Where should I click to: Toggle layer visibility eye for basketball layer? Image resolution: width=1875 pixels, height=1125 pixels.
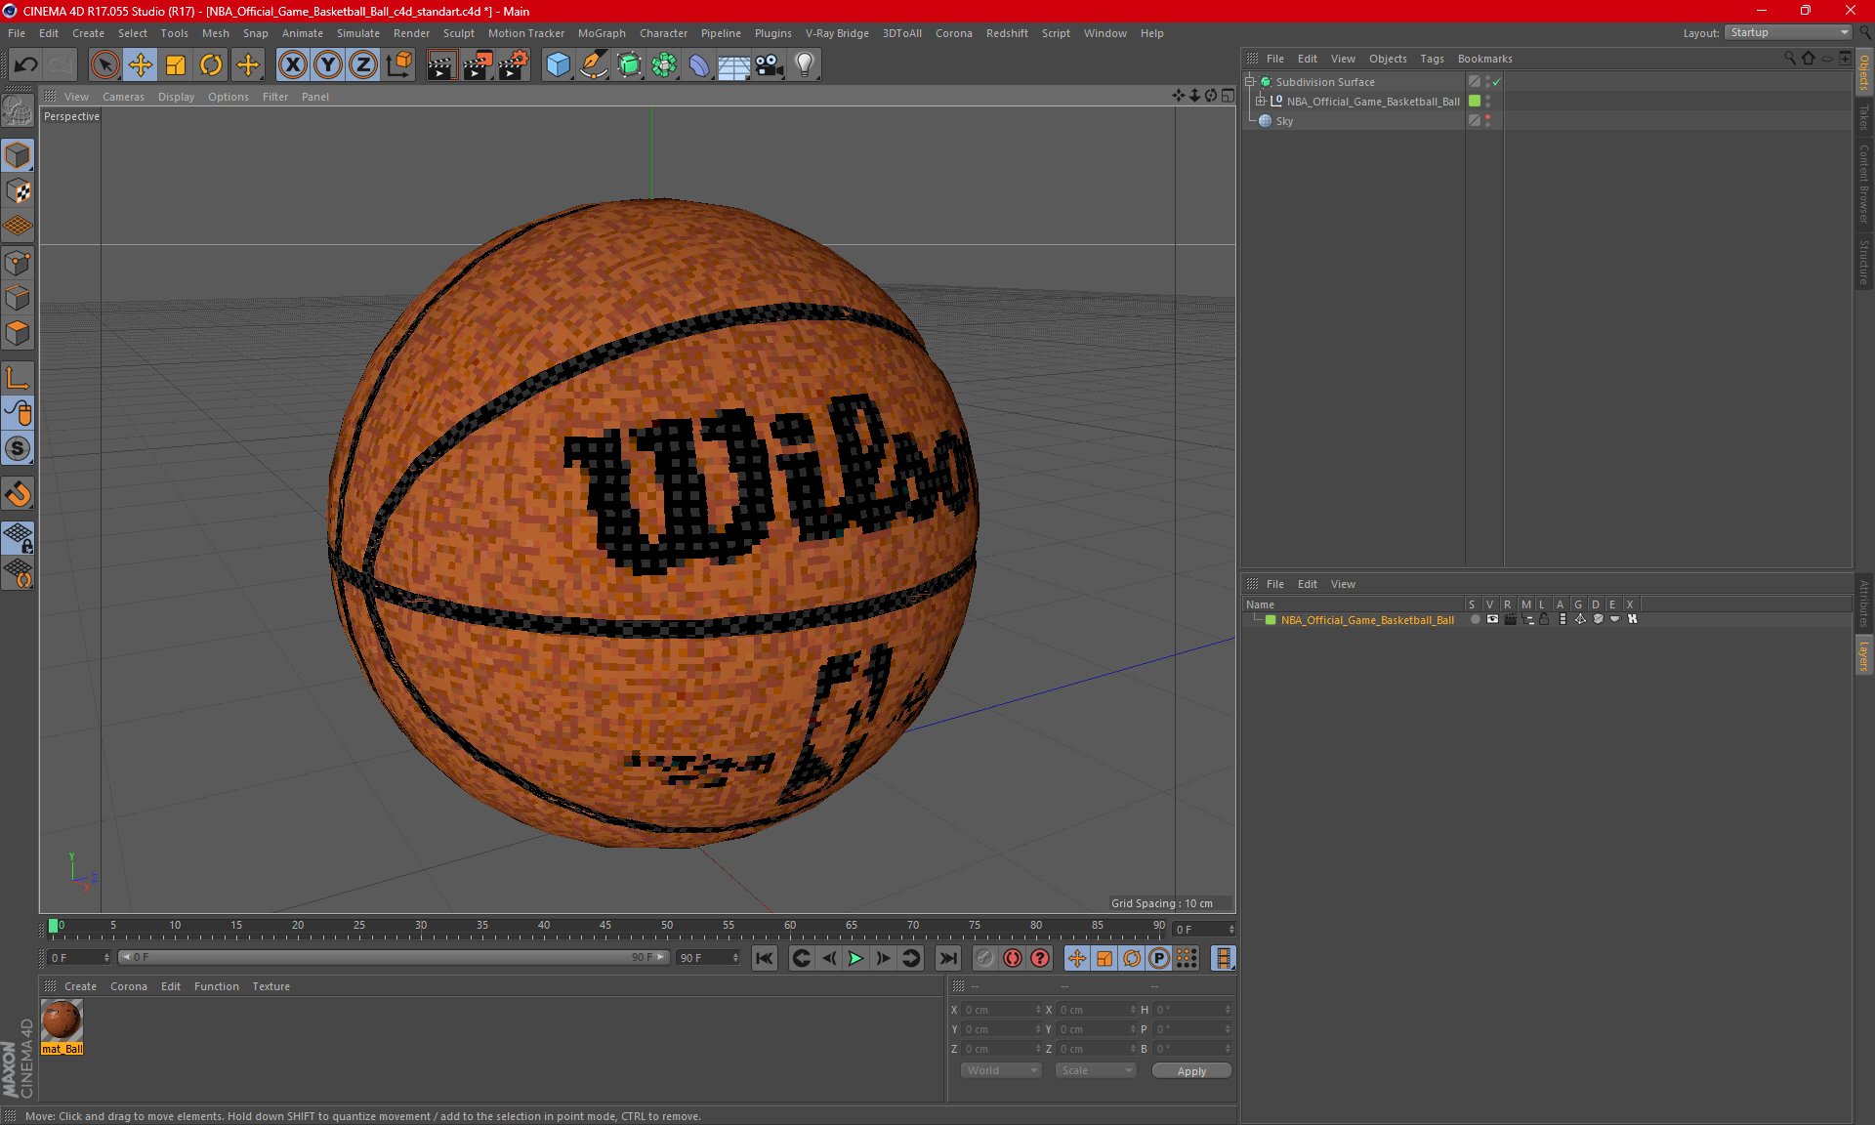pyautogui.click(x=1492, y=619)
